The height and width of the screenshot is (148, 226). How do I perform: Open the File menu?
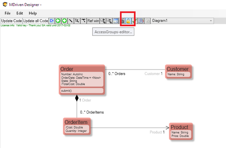(8, 13)
